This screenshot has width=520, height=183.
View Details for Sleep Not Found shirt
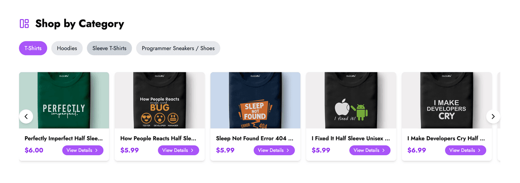point(274,150)
